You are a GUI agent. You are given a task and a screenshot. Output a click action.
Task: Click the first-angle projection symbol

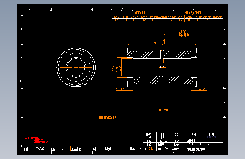(x=163, y=141)
